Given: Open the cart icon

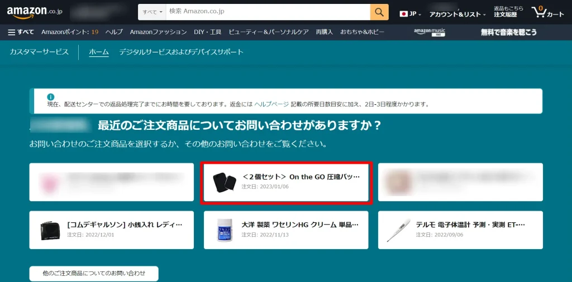Looking at the screenshot, I should 548,12.
